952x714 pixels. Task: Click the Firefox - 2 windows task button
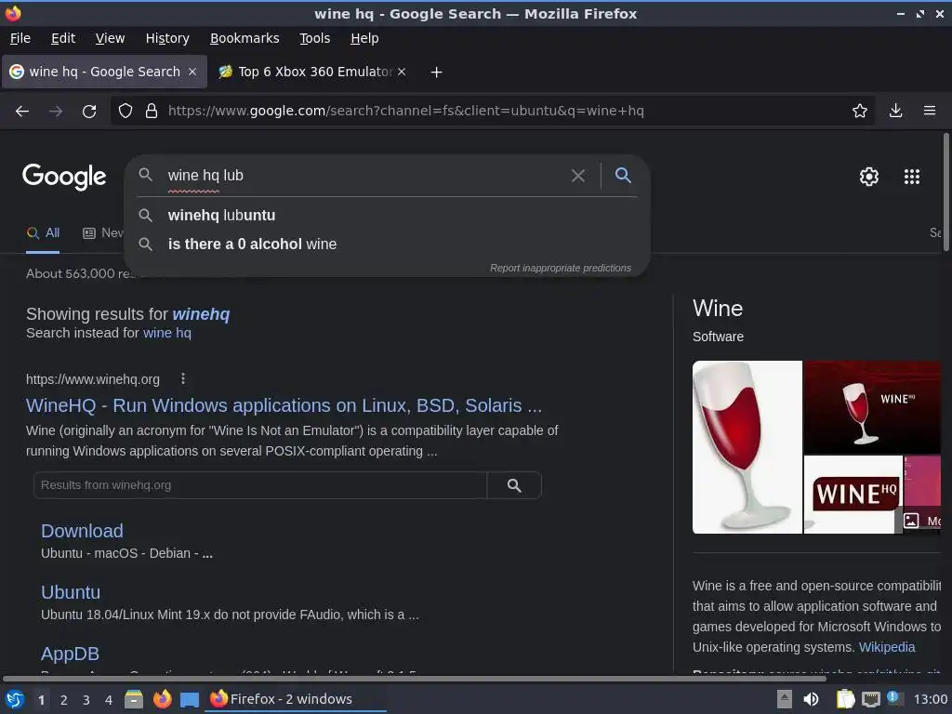coord(295,699)
